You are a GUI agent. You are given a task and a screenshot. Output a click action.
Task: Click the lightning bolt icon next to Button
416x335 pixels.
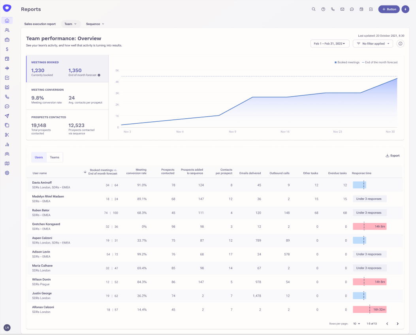pos(405,9)
